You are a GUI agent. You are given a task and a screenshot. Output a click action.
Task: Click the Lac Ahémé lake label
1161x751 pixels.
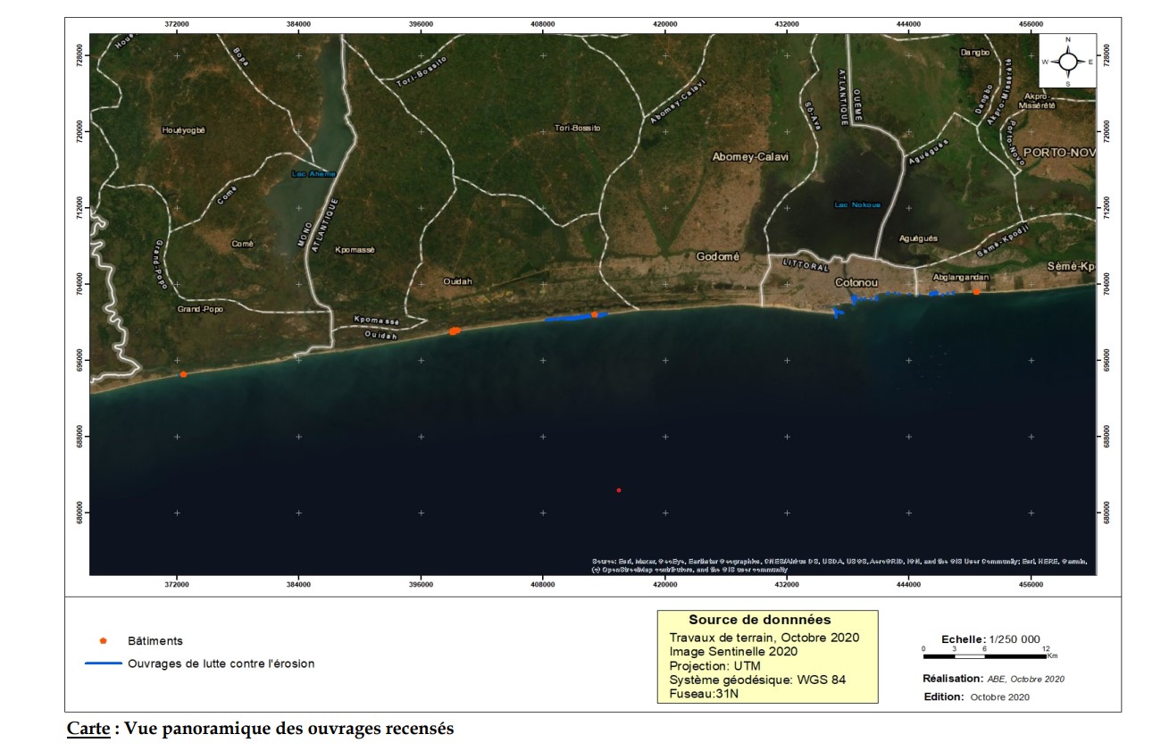click(x=313, y=174)
